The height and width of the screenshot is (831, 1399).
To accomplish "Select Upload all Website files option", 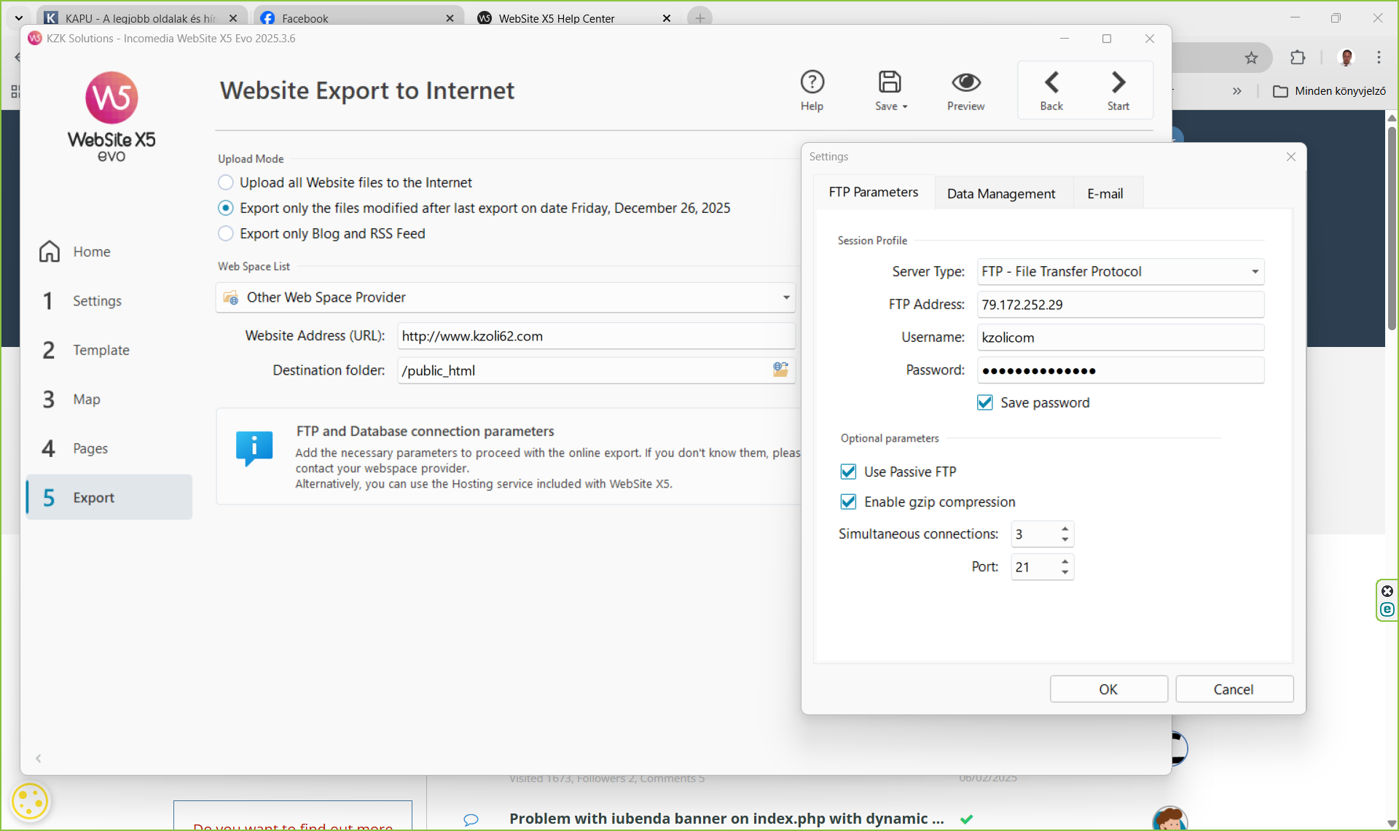I will (x=226, y=182).
